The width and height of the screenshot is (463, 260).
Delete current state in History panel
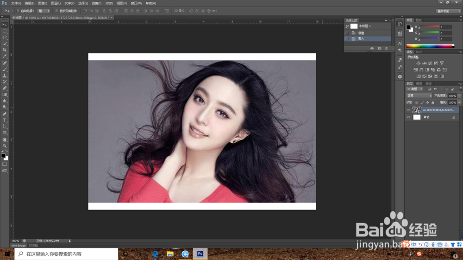click(x=387, y=48)
